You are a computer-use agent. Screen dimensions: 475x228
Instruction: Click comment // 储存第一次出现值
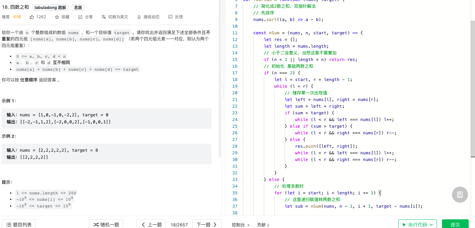(x=306, y=93)
